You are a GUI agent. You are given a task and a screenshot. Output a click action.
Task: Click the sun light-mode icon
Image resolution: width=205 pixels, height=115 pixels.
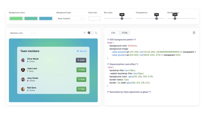(85, 33)
